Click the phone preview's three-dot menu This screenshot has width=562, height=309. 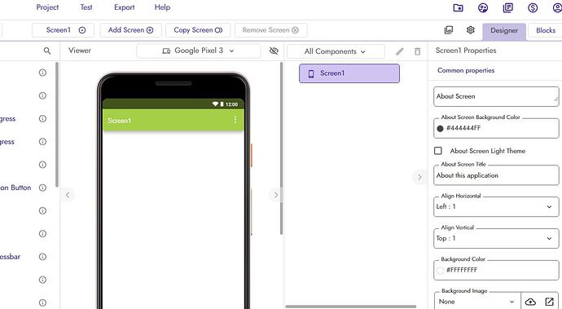[x=235, y=120]
